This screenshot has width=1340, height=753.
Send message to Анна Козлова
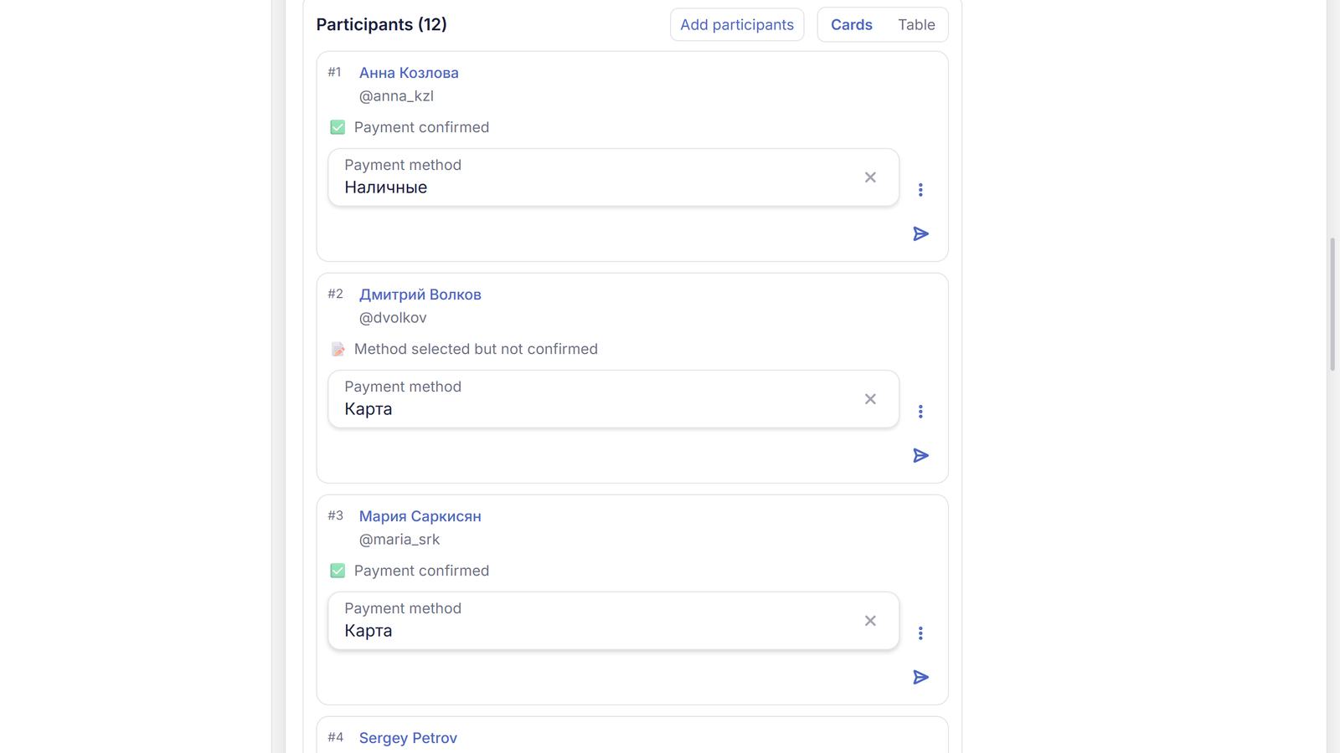click(920, 233)
